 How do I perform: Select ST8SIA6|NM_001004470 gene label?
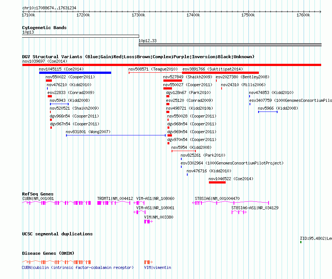217,198
